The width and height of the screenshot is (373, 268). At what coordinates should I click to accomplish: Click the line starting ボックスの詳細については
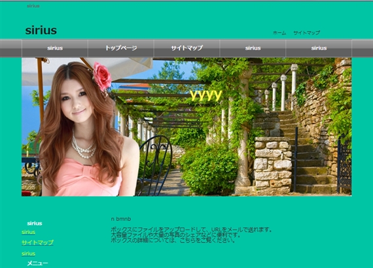pos(173,241)
